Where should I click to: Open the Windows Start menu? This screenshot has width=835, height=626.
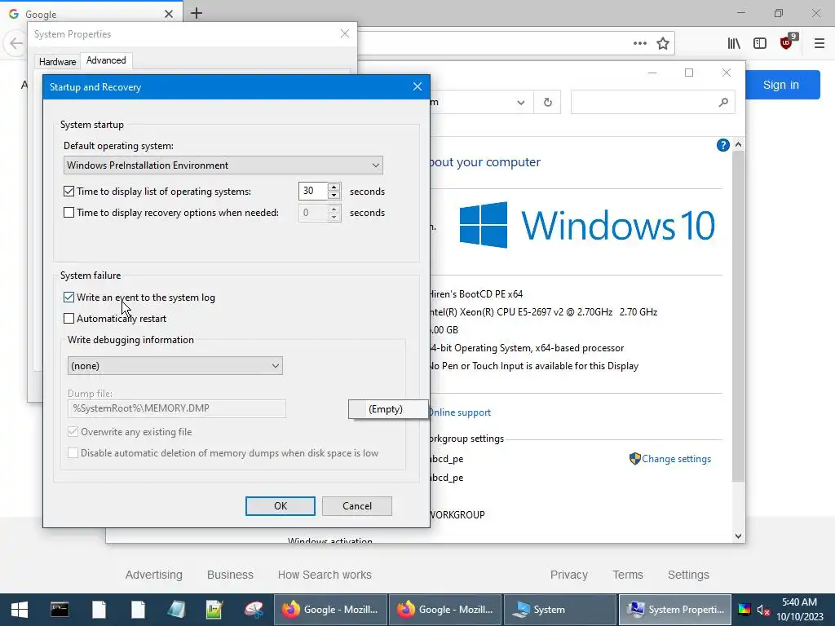[20, 610]
